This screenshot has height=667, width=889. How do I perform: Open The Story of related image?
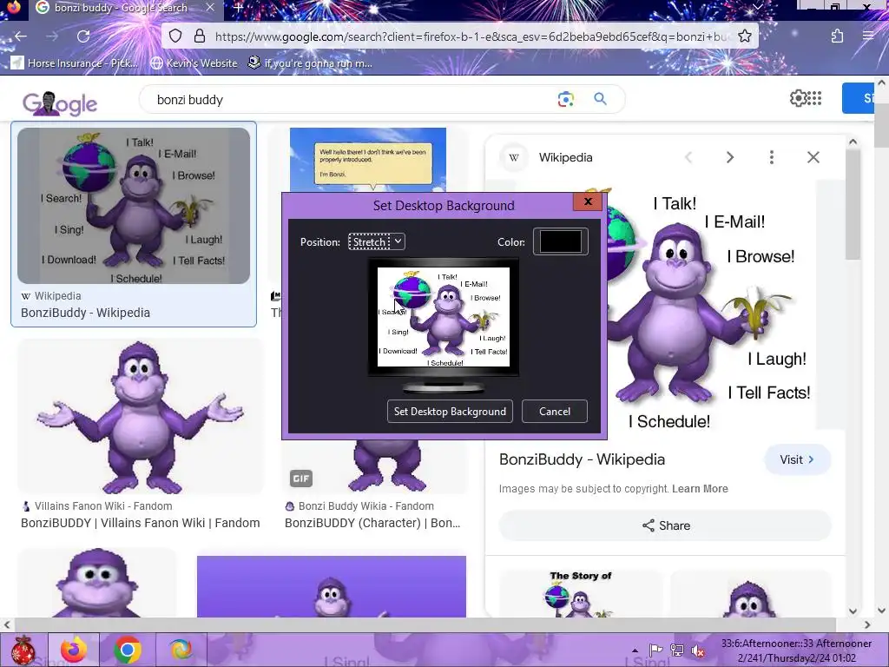[581, 593]
